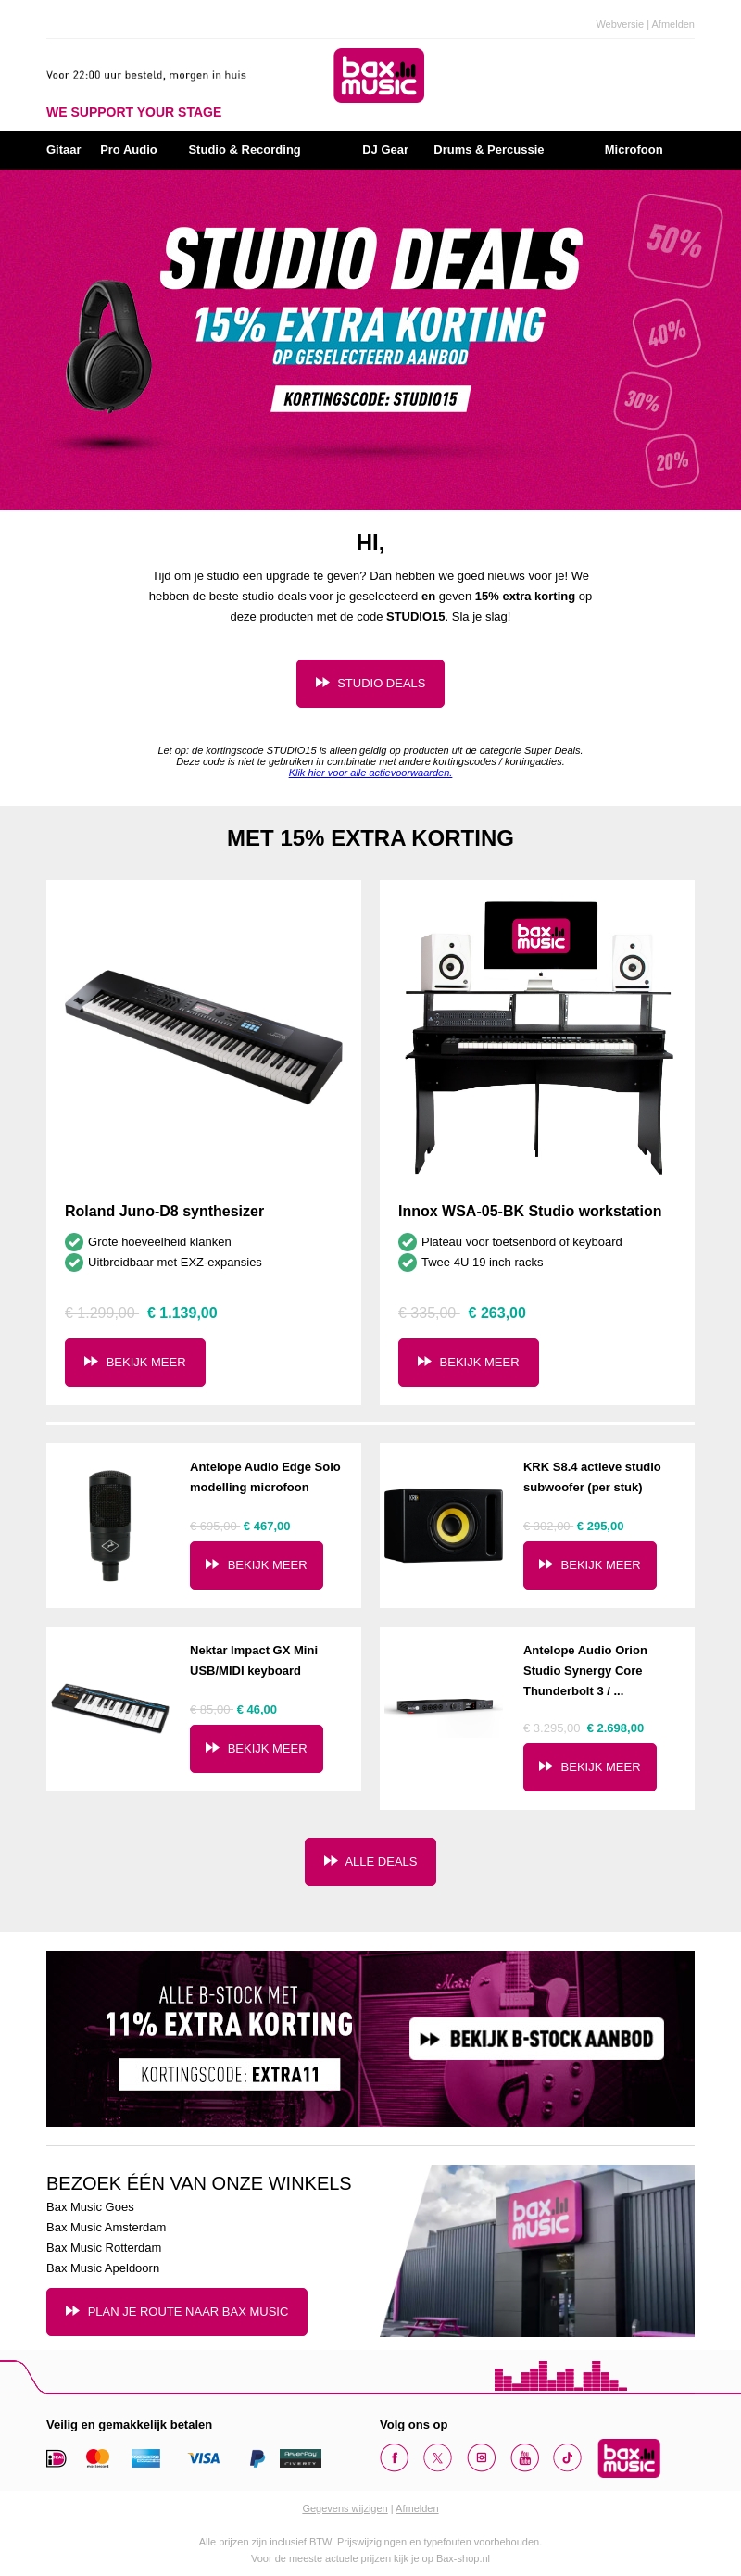Select the Microfoon menu item
This screenshot has width=741, height=2576.
click(633, 149)
